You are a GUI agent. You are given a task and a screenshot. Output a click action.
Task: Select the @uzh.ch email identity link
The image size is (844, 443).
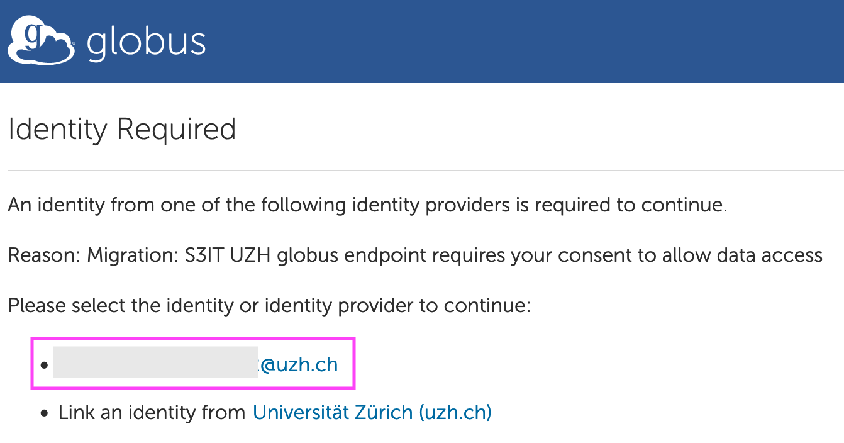298,365
